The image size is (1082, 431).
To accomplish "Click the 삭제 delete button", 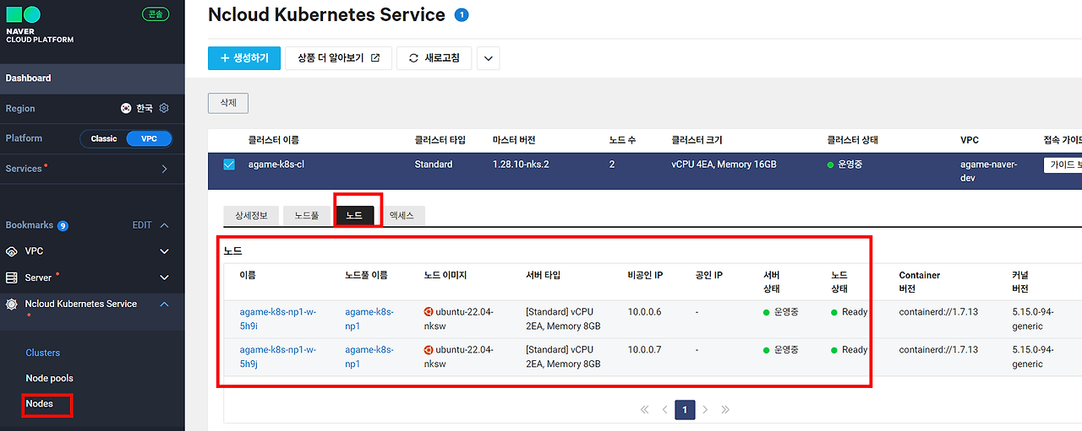I will (x=228, y=103).
